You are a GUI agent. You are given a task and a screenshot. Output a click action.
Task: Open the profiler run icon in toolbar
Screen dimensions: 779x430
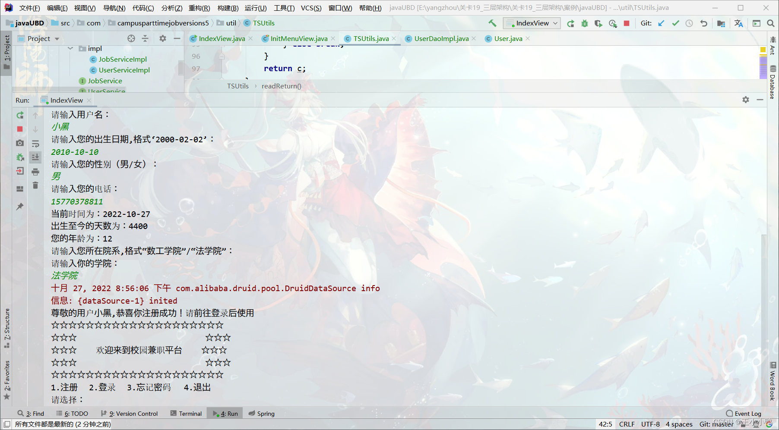coord(613,23)
